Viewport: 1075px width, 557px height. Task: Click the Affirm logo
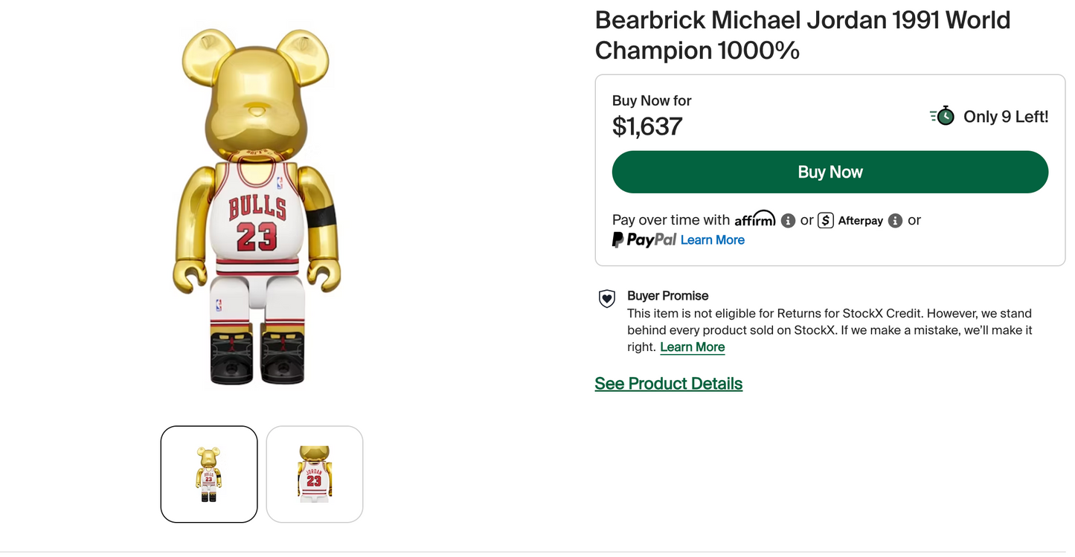[755, 219]
